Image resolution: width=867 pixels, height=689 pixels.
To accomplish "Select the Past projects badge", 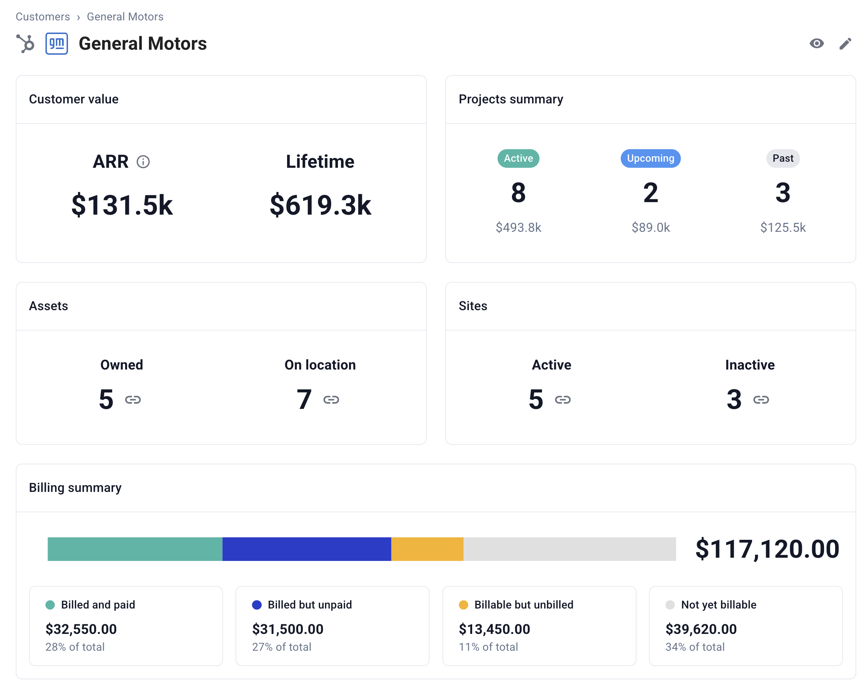I will [x=783, y=158].
